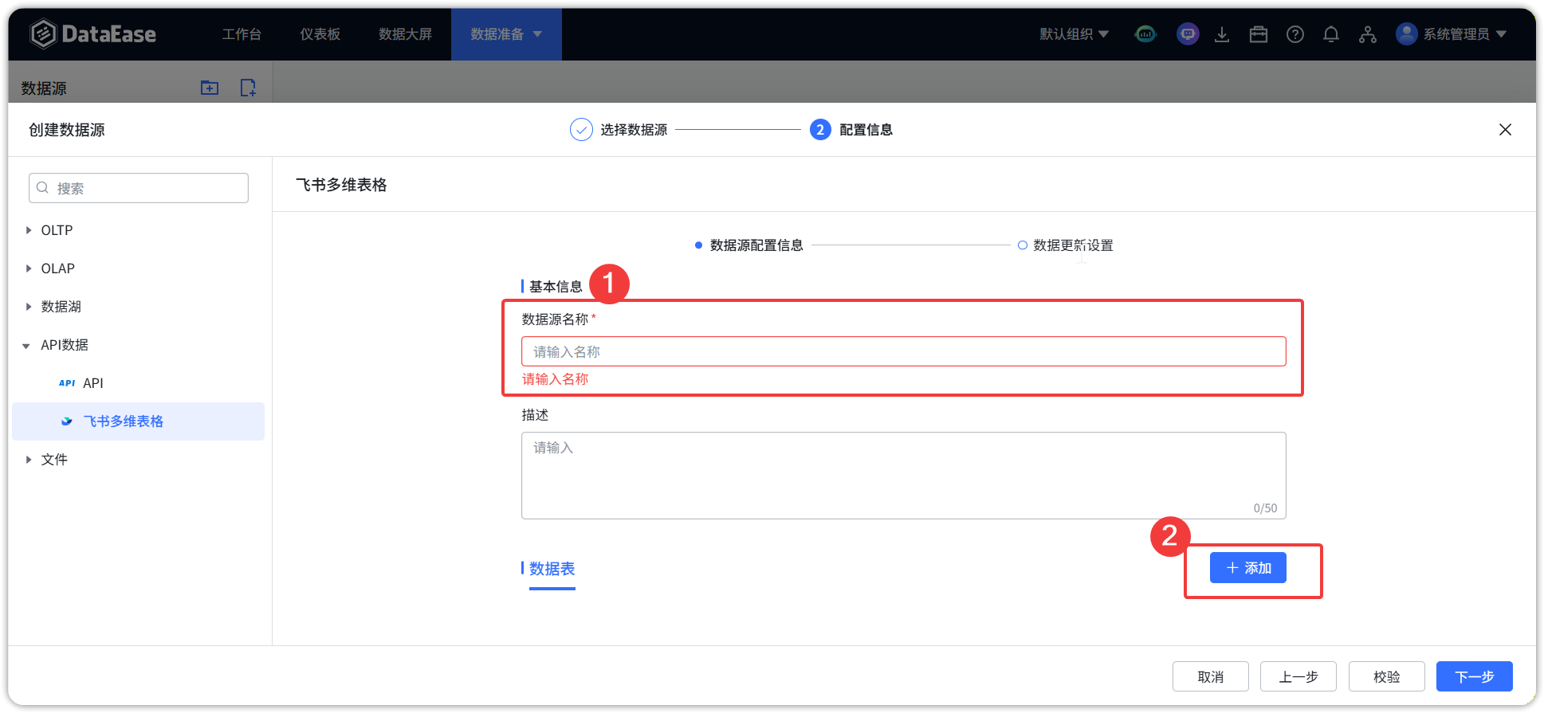This screenshot has width=1544, height=713.
Task: Click the 选择数据源 step label
Action: (x=634, y=129)
